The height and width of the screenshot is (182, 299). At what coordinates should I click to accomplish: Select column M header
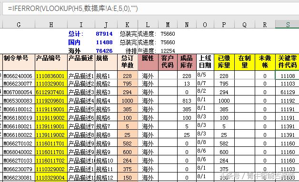point(168,25)
